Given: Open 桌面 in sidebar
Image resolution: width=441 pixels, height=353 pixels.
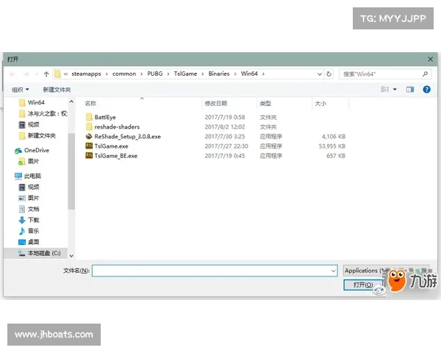Looking at the screenshot, I should tap(29, 242).
